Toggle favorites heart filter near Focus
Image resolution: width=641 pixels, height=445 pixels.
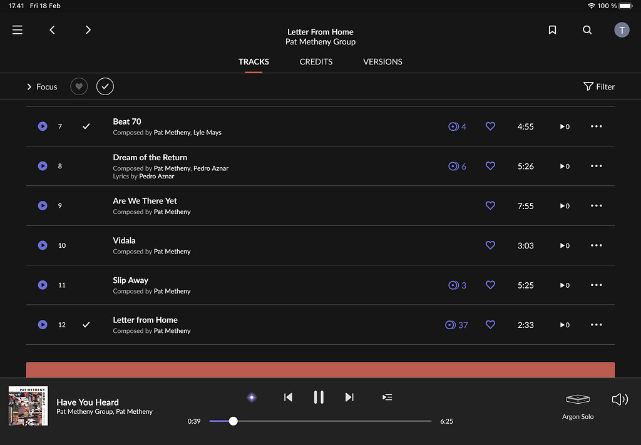79,87
